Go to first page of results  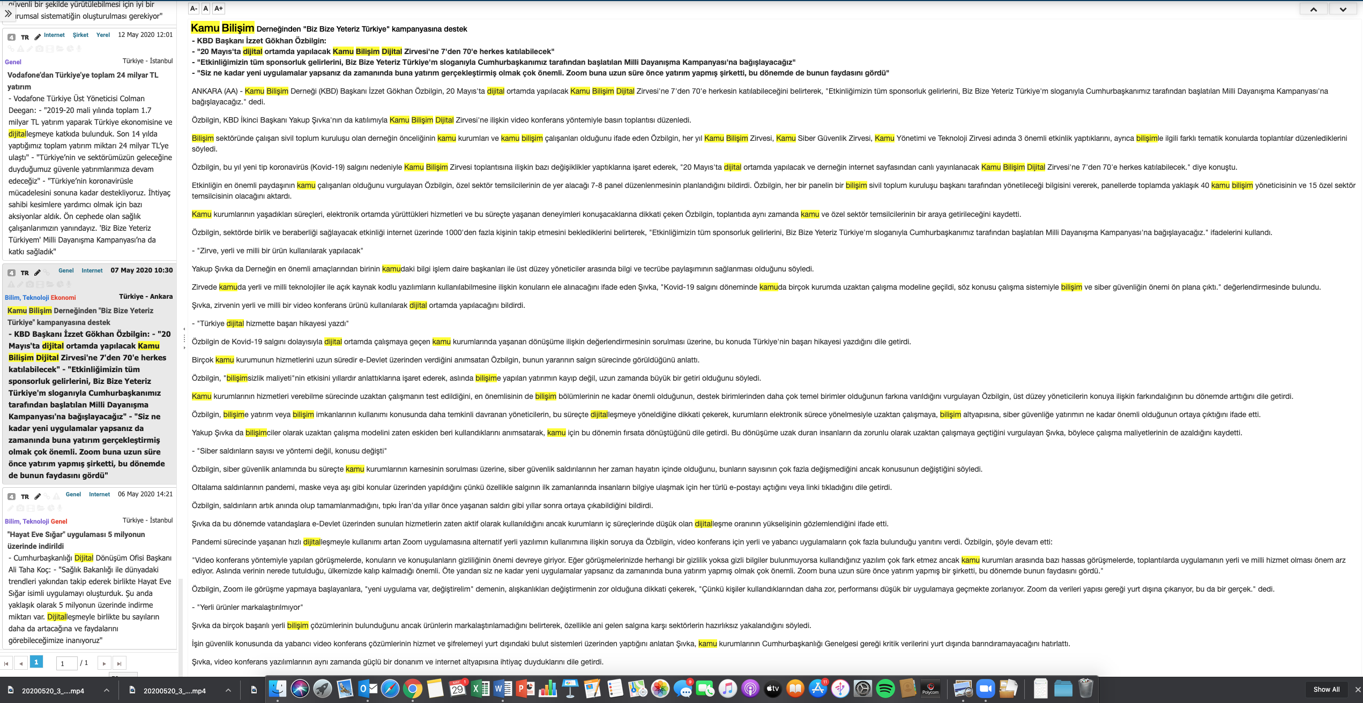6,663
